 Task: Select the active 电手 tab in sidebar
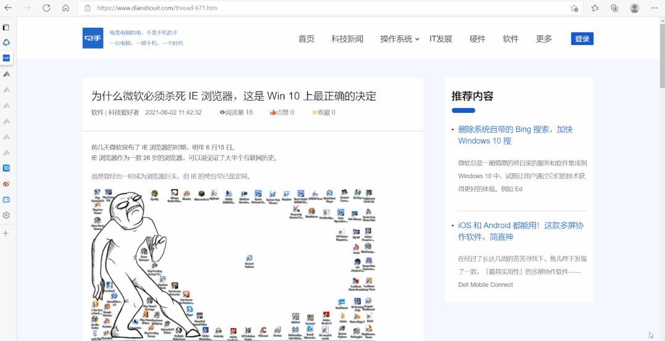(x=6, y=58)
